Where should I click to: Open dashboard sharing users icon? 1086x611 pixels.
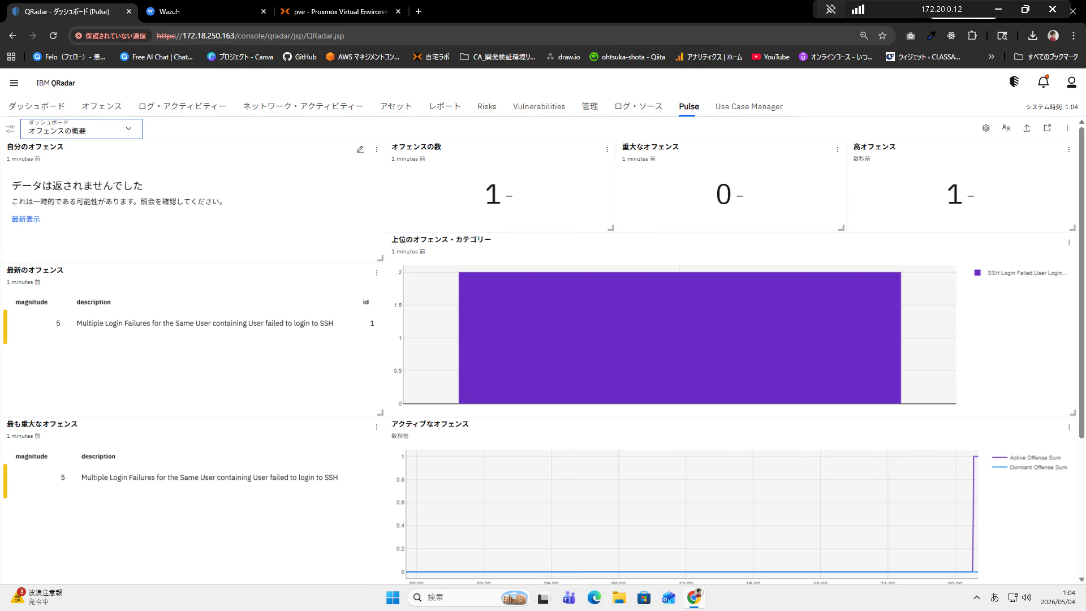(x=1006, y=128)
